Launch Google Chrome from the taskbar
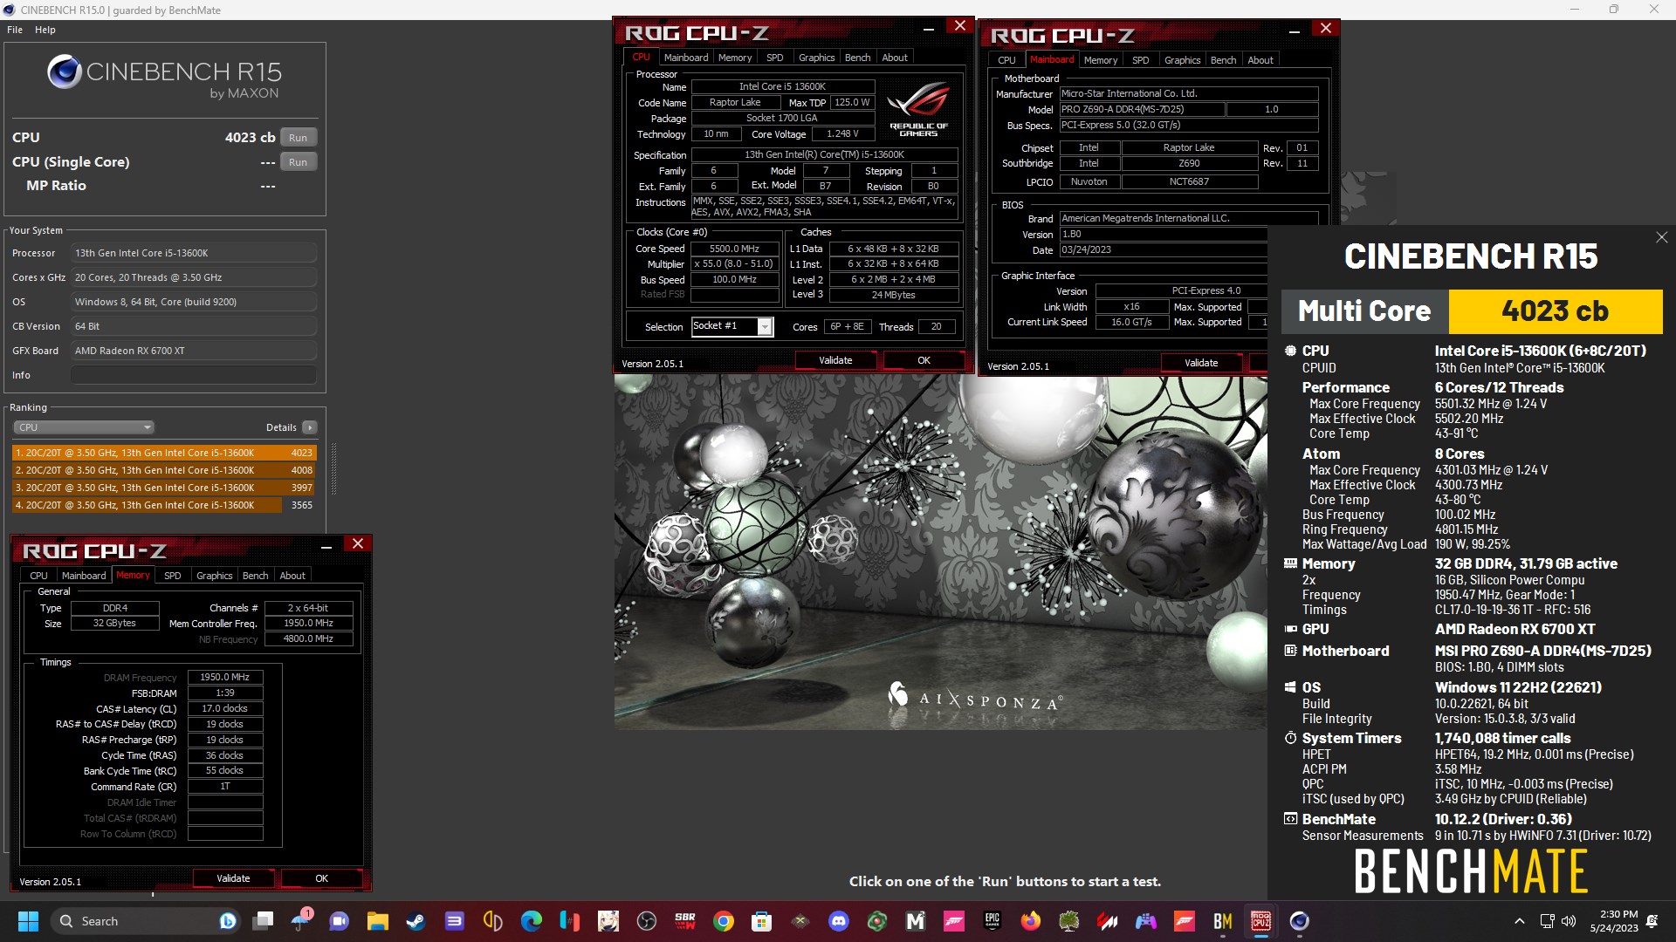The image size is (1676, 942). (723, 921)
